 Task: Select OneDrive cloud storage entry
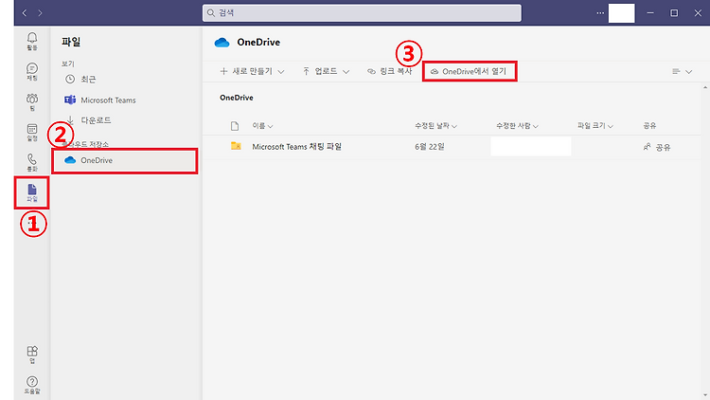pyautogui.click(x=125, y=160)
